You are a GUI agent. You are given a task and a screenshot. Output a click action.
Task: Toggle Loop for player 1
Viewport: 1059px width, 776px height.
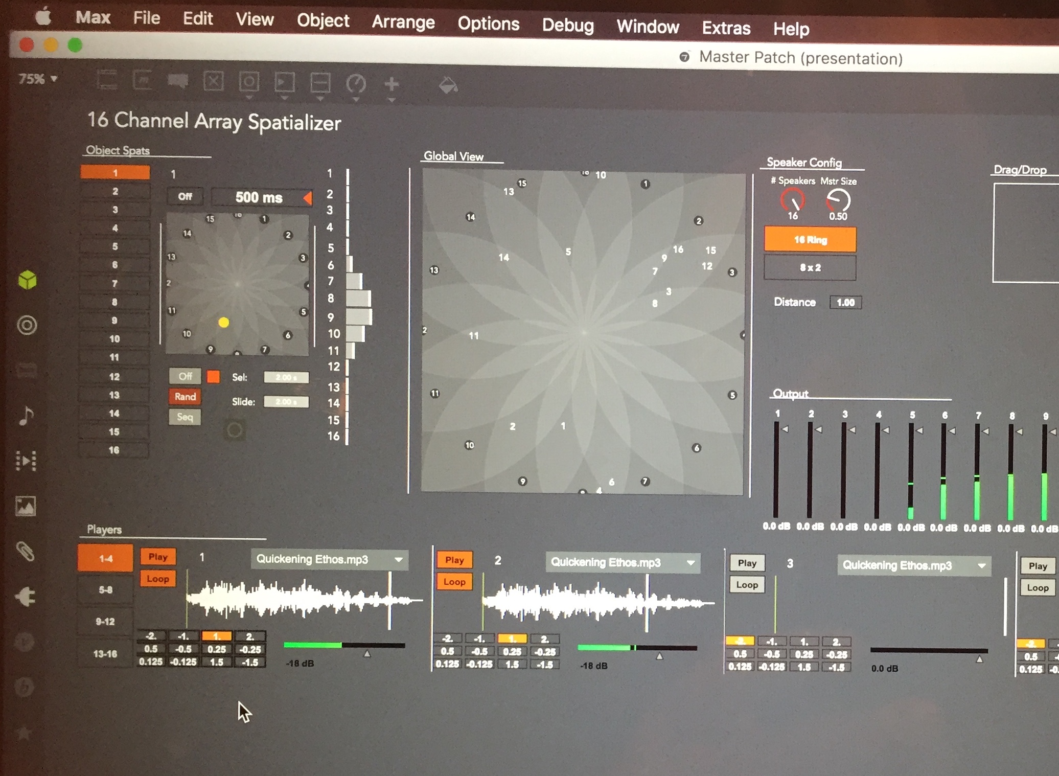click(157, 579)
